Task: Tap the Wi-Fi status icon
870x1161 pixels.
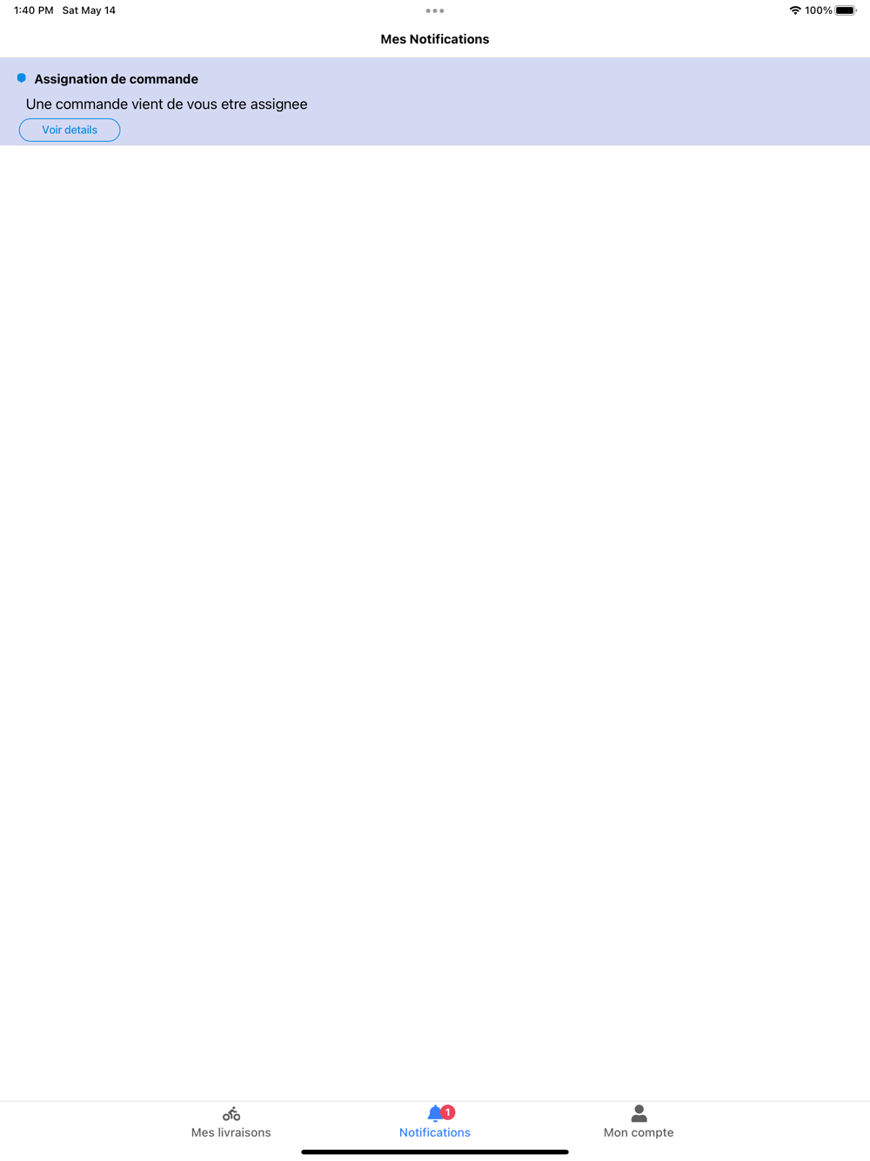Action: [x=795, y=10]
